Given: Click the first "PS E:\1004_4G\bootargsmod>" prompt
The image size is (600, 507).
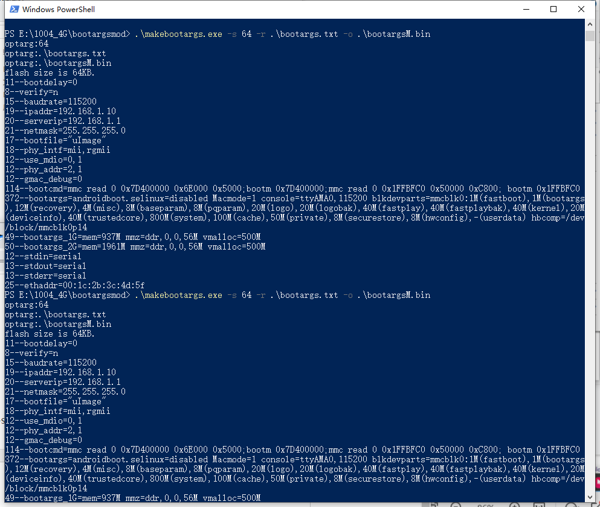Looking at the screenshot, I should (67, 34).
